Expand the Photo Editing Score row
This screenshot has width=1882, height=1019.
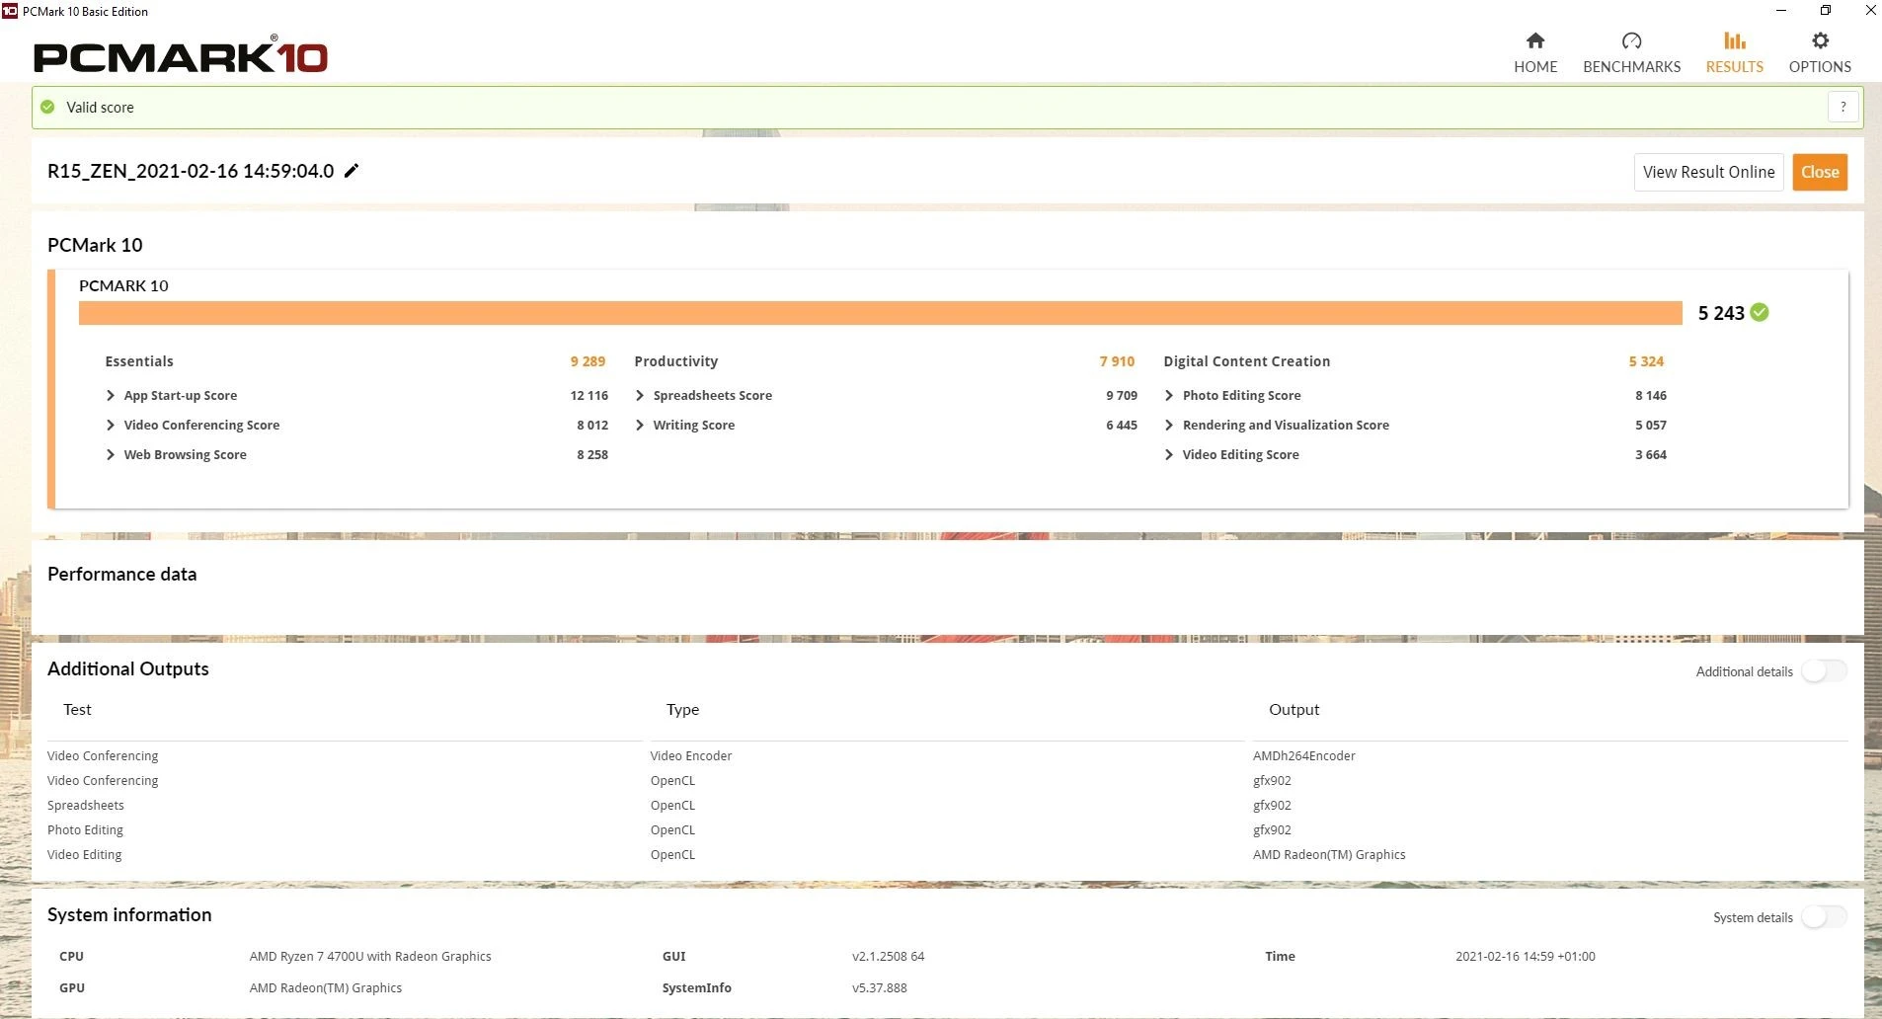click(x=1169, y=396)
